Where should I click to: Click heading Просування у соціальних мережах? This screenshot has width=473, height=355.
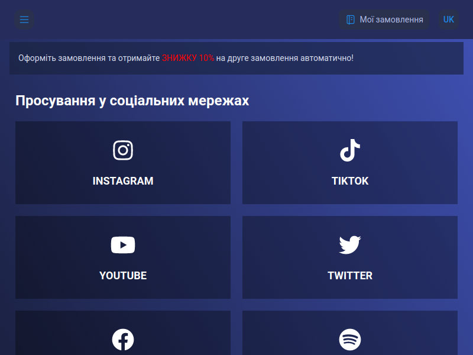pyautogui.click(x=132, y=101)
